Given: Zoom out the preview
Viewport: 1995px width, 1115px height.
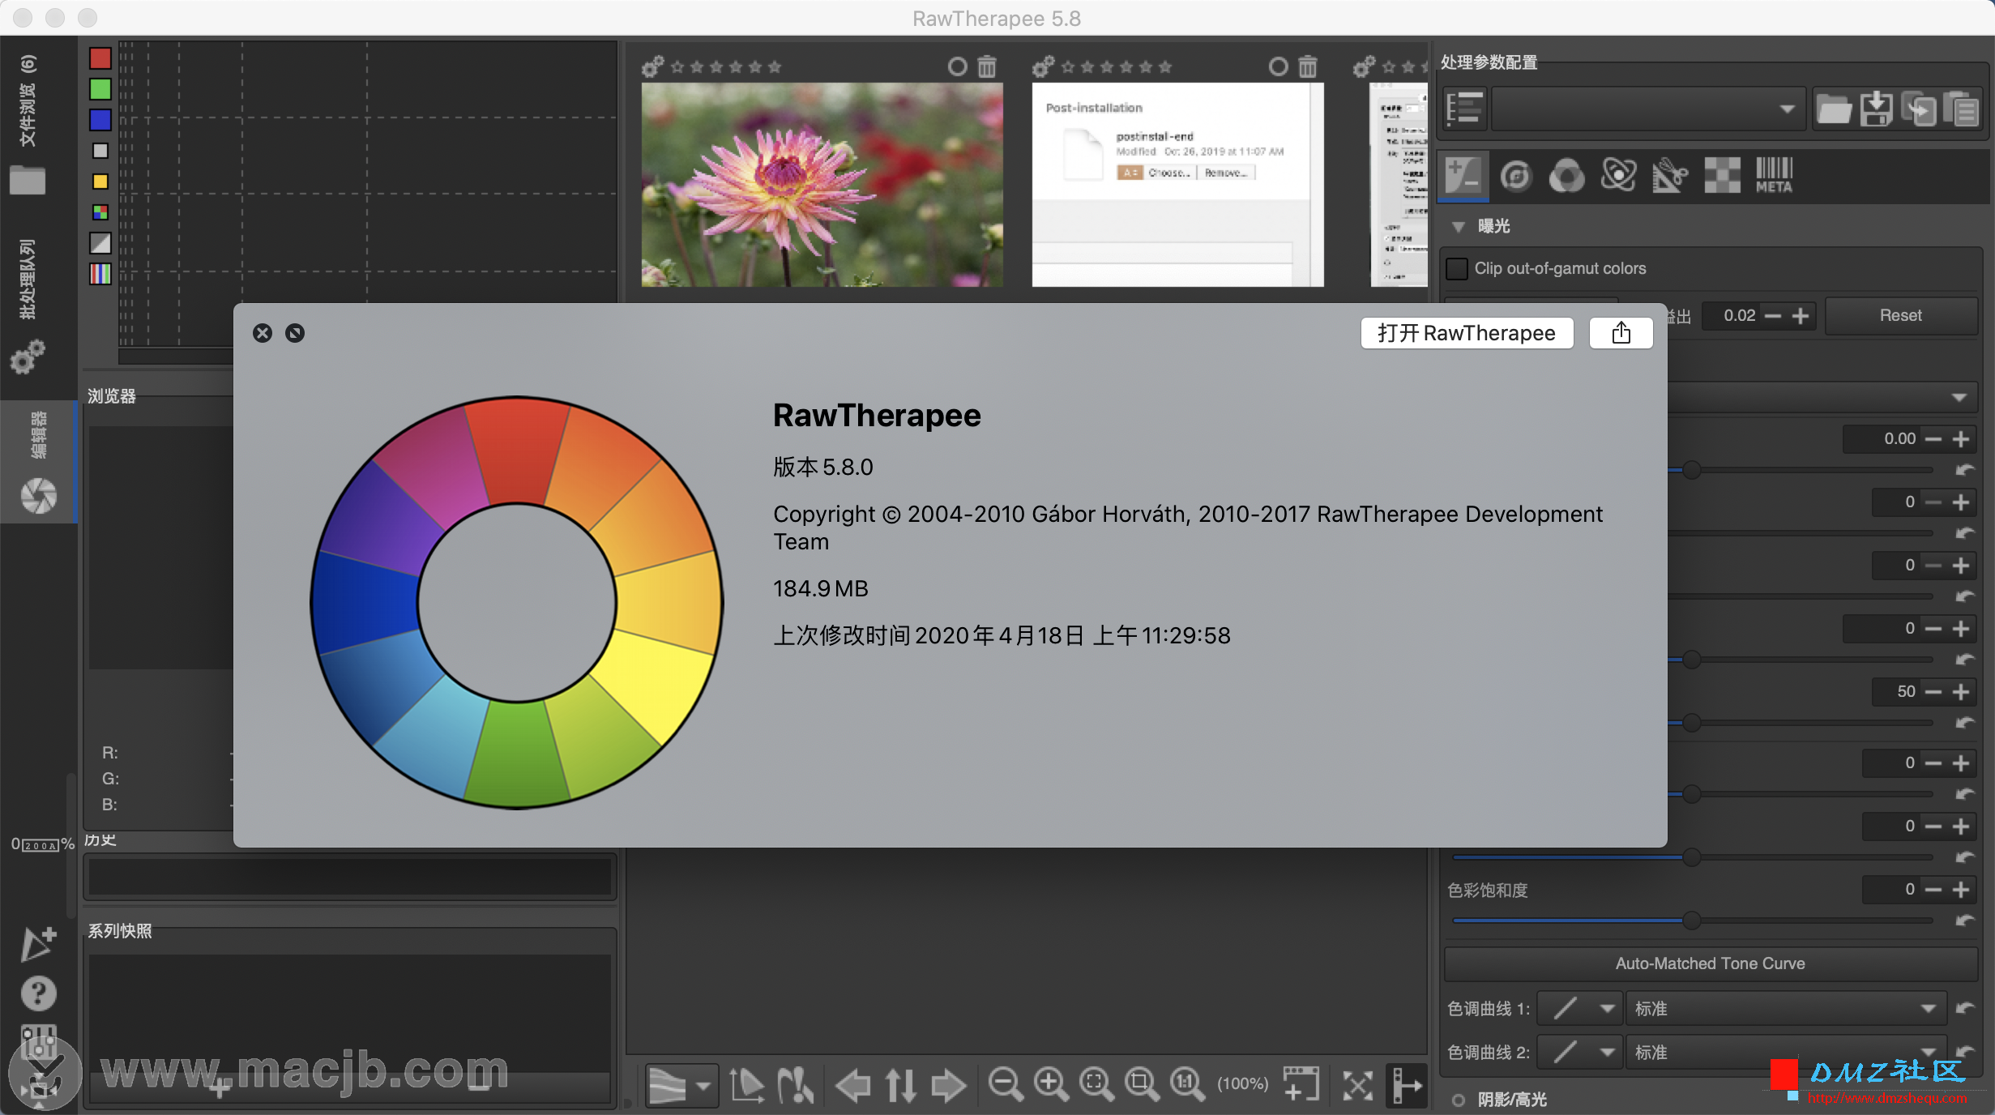Looking at the screenshot, I should pos(1006,1084).
